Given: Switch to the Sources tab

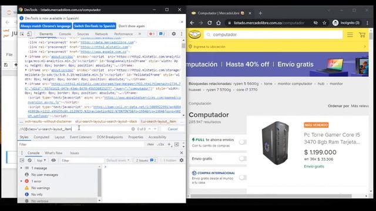Looking at the screenshot, I should [x=83, y=34].
